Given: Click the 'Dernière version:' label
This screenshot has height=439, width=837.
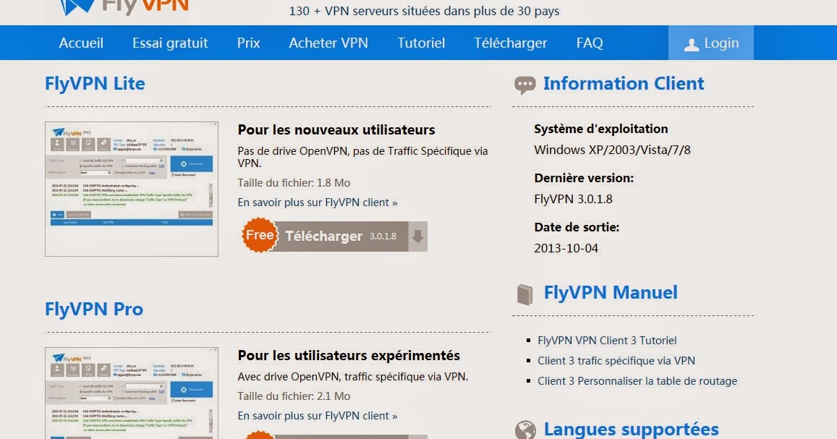Looking at the screenshot, I should (x=584, y=178).
